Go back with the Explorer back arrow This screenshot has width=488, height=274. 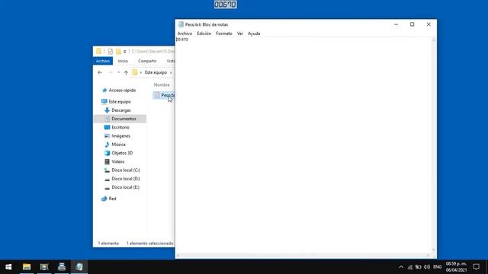100,73
